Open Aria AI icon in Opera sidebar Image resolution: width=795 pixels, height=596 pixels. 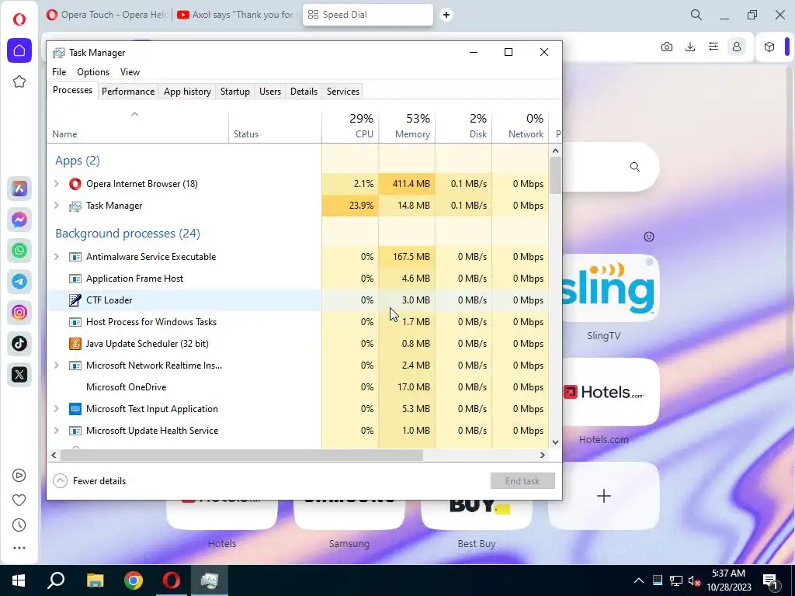pos(19,189)
